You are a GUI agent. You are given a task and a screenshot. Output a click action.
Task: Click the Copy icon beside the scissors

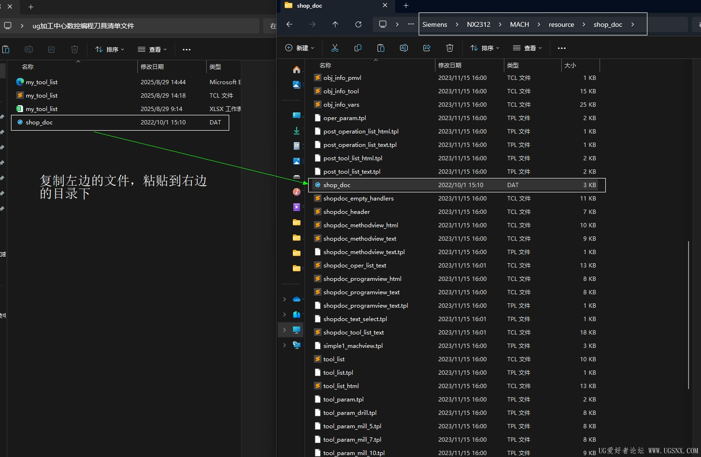[x=357, y=48]
